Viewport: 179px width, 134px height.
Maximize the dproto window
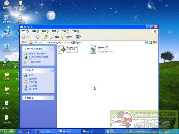(152, 27)
